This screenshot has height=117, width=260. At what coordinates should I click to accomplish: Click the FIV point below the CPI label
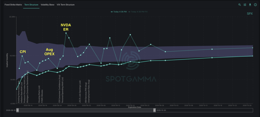pos(22,56)
